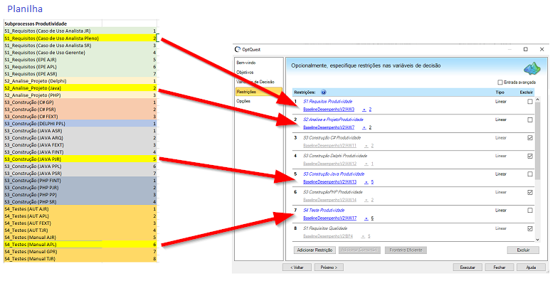Select the S1 Requisitos Produtividade restriction name

point(328,102)
